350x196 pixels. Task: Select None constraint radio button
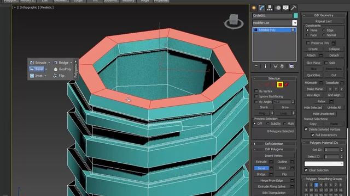click(307, 30)
